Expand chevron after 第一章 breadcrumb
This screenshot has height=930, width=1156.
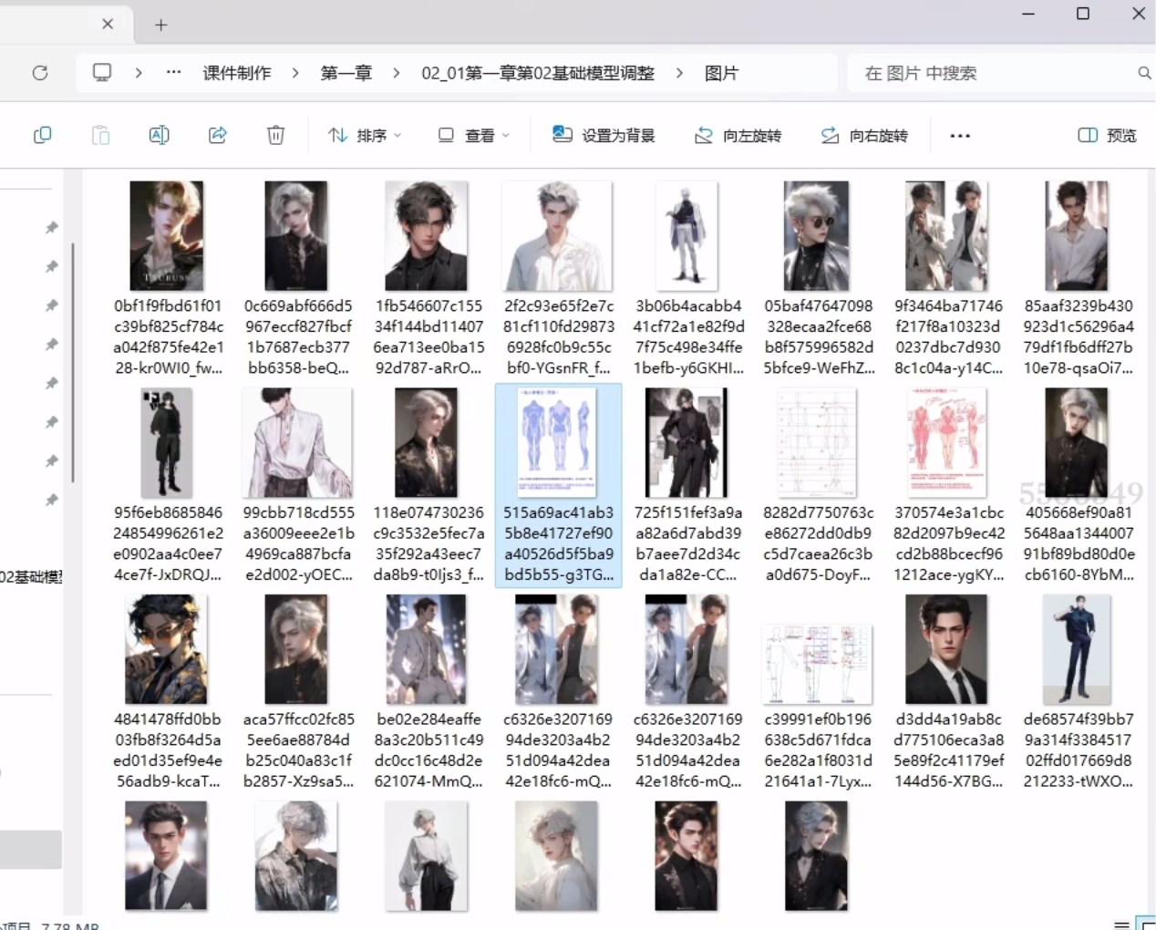[x=396, y=73]
